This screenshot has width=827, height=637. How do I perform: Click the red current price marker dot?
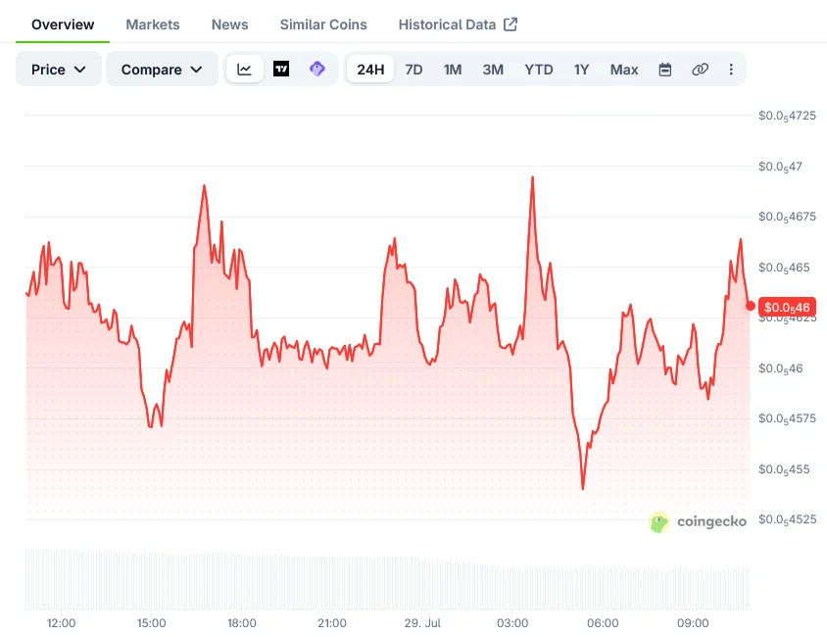[x=751, y=306]
